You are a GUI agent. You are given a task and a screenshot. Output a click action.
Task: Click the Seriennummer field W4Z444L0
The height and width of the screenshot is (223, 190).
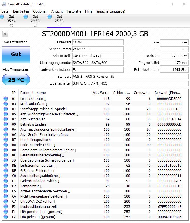98,49
